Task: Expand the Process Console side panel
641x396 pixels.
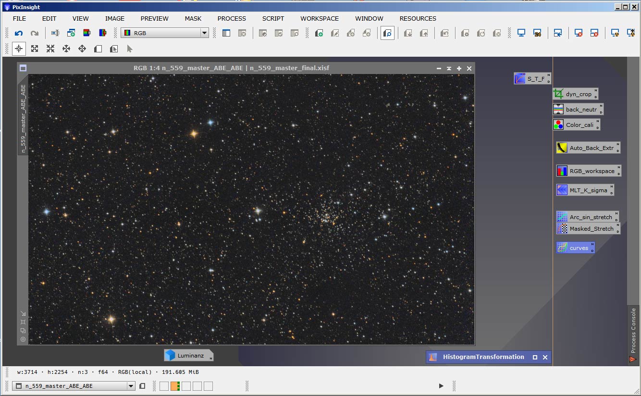Action: point(633,334)
